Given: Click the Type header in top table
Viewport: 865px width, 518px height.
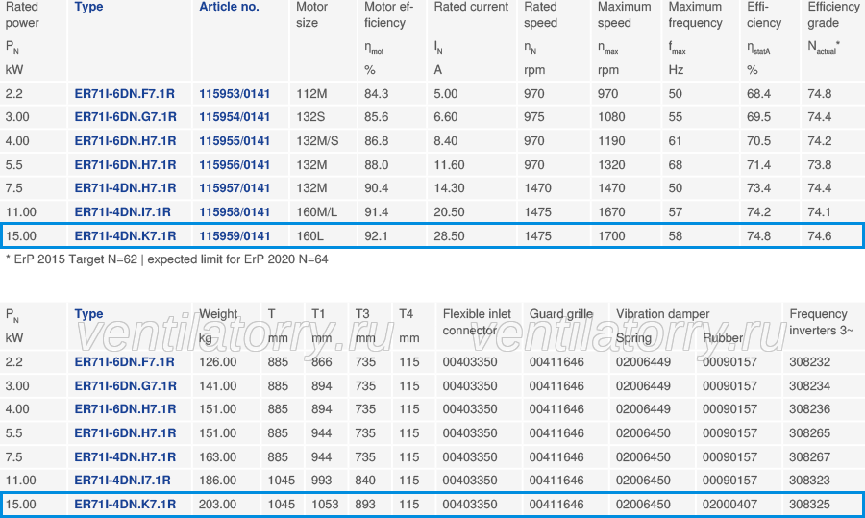Looking at the screenshot, I should 88,7.
